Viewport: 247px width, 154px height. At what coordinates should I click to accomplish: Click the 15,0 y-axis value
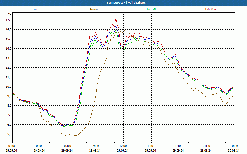click(x=9, y=39)
